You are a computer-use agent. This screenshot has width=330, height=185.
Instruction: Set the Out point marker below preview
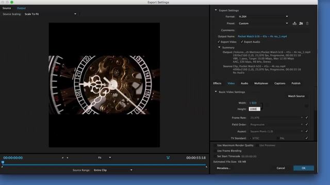68,158
